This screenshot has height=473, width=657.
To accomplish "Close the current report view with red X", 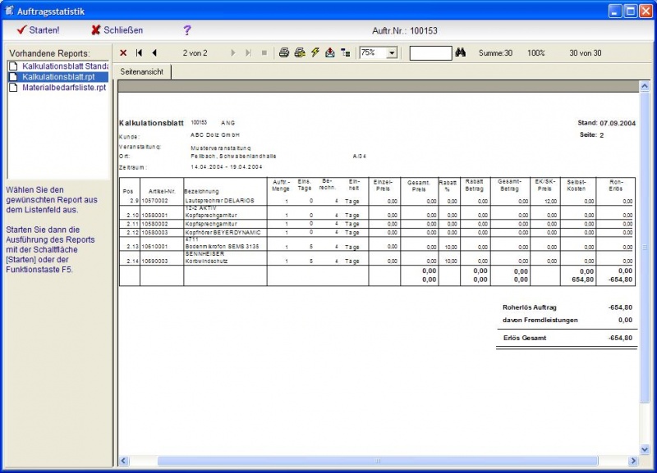I will tap(123, 53).
